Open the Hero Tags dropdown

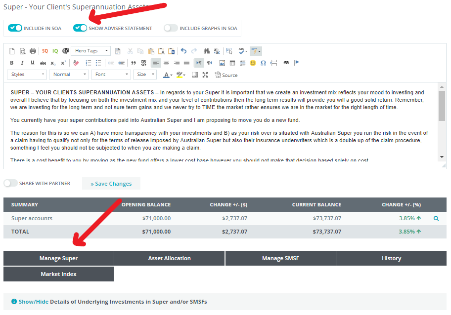[x=90, y=51]
